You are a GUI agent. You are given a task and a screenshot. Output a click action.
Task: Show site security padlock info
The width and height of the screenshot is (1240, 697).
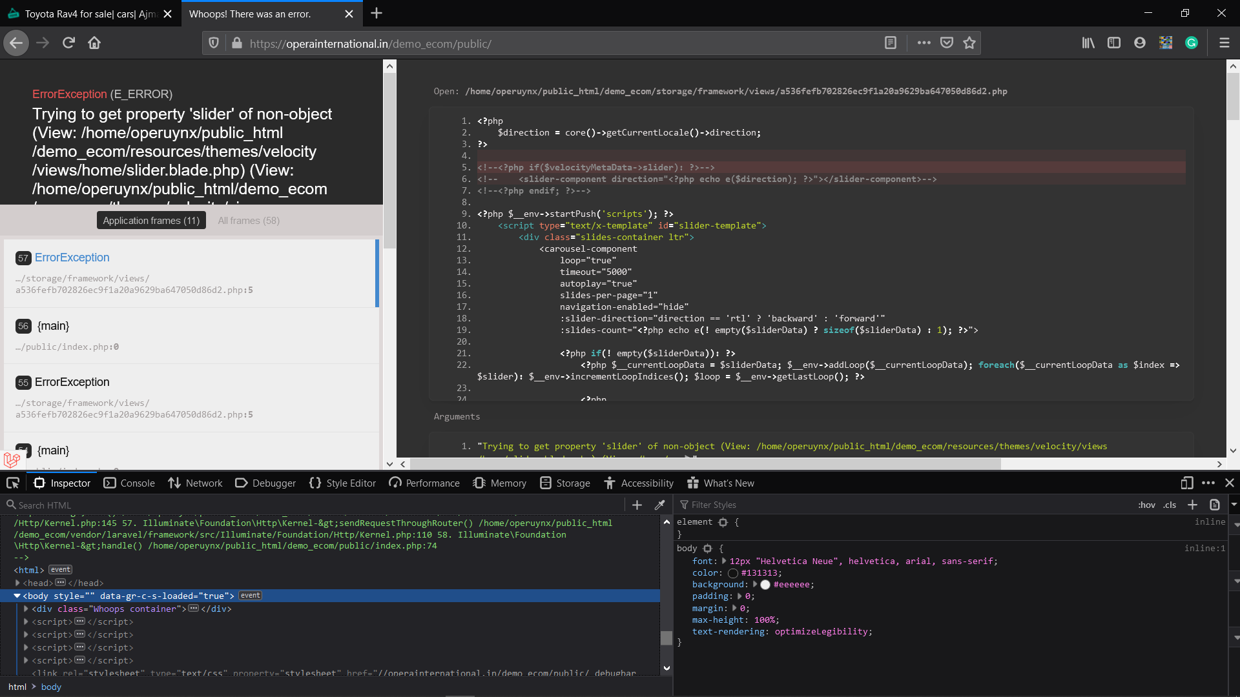coord(237,43)
